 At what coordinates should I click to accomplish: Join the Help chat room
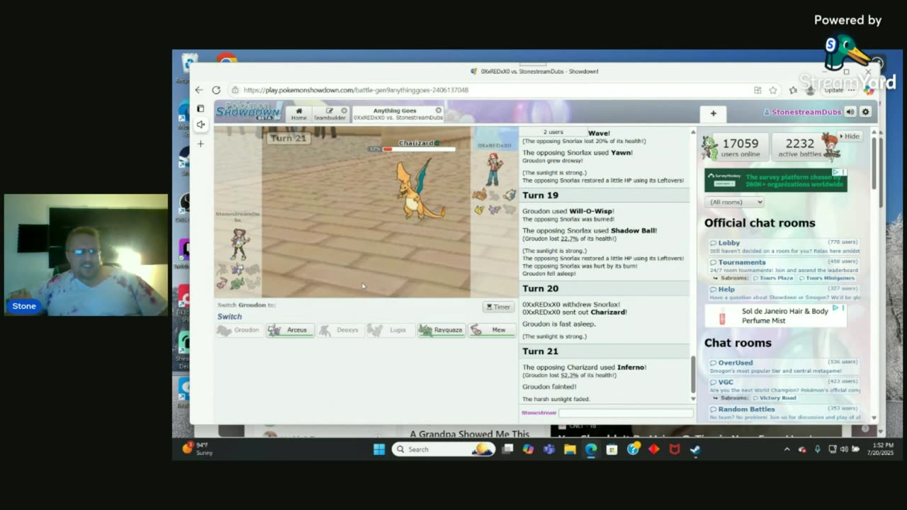[784, 293]
